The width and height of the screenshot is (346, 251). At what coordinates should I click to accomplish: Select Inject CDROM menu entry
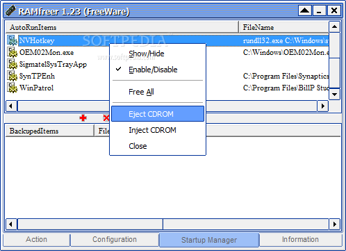(158, 130)
